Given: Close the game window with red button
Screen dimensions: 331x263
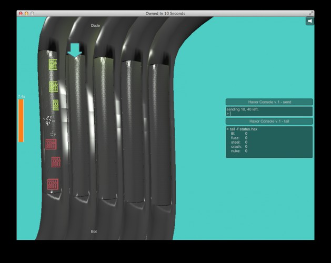Looking at the screenshot, I should 21,13.
